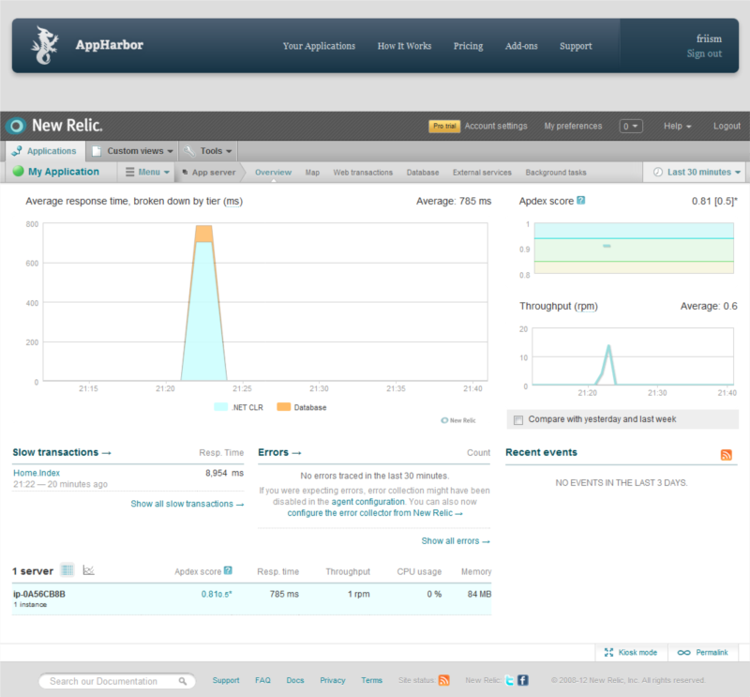
Task: Open server ip-0A56CB8B details
Action: point(39,594)
